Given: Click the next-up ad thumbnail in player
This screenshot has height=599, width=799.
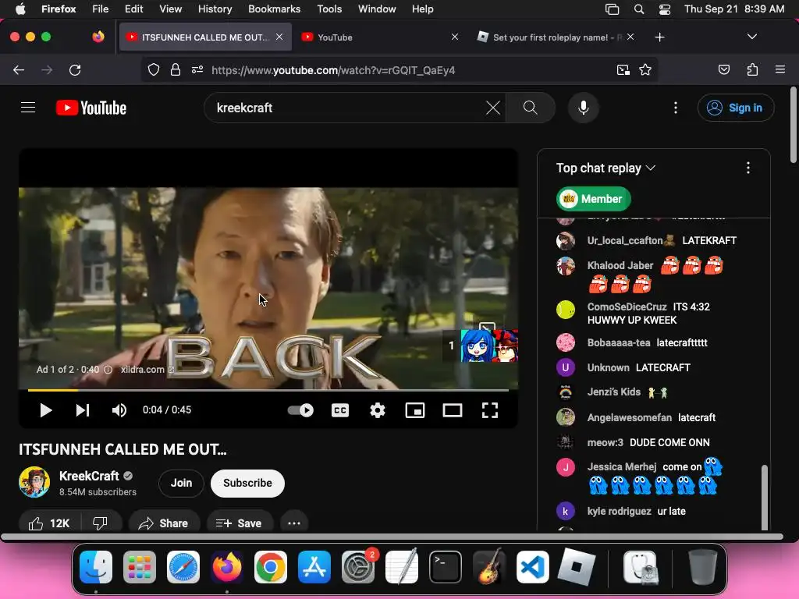Looking at the screenshot, I should (481, 346).
